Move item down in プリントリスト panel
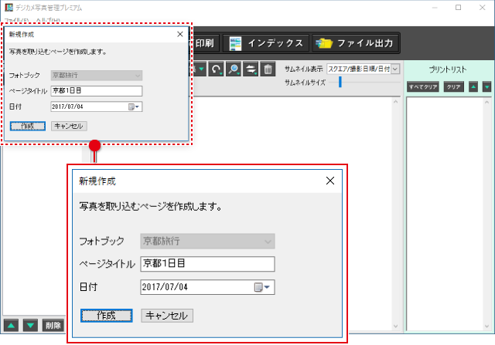 [x=486, y=86]
